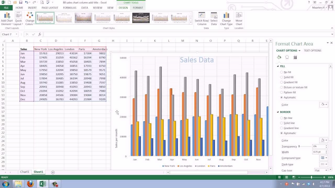The image size is (335, 188).
Task: Open the Effects pentagon icon tab
Action: [287, 57]
